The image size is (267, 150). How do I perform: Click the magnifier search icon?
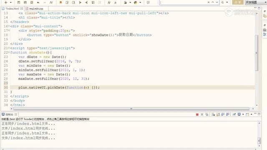click(222, 2)
